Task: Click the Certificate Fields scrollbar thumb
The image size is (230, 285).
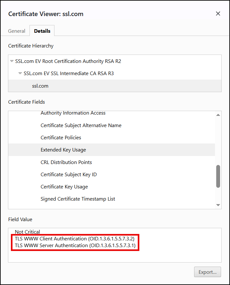Action: click(218, 176)
